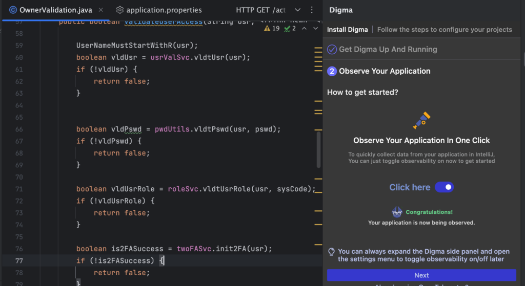This screenshot has width=525, height=286.
Task: Click the vldPswd variable with typo underline
Action: pos(127,129)
